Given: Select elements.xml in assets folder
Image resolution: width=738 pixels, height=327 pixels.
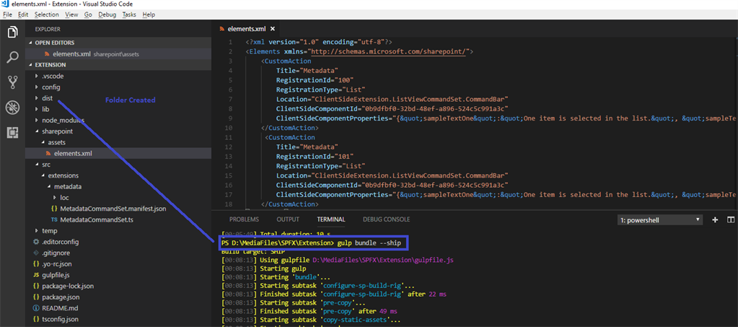Looking at the screenshot, I should coord(118,154).
